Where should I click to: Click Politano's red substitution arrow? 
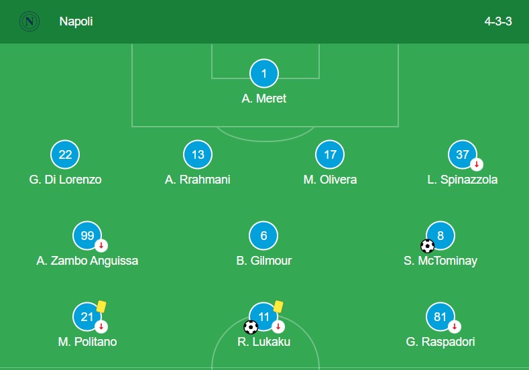coord(101,326)
